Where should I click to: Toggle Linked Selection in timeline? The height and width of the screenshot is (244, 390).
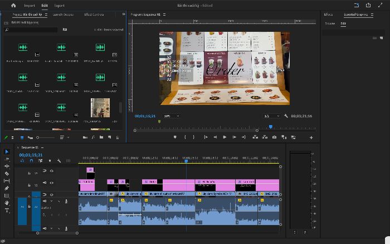pos(40,161)
